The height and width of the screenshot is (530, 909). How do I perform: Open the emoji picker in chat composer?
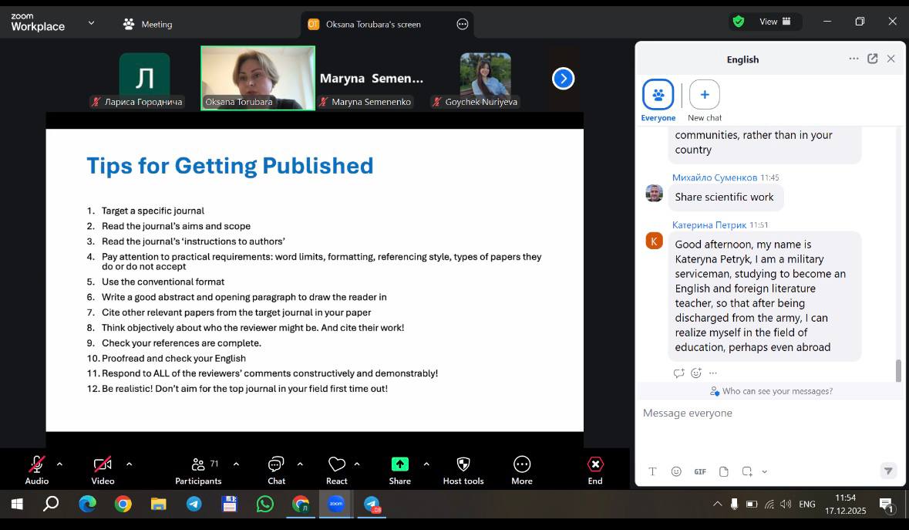(x=676, y=471)
